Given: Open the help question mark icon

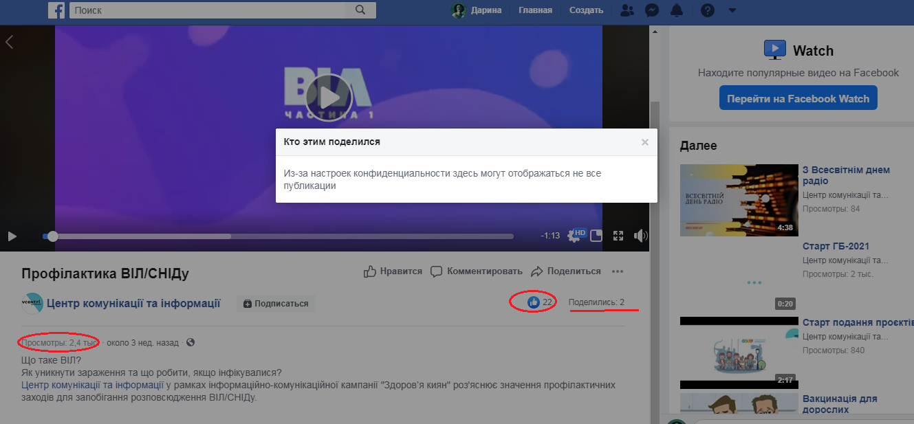Looking at the screenshot, I should 708,10.
